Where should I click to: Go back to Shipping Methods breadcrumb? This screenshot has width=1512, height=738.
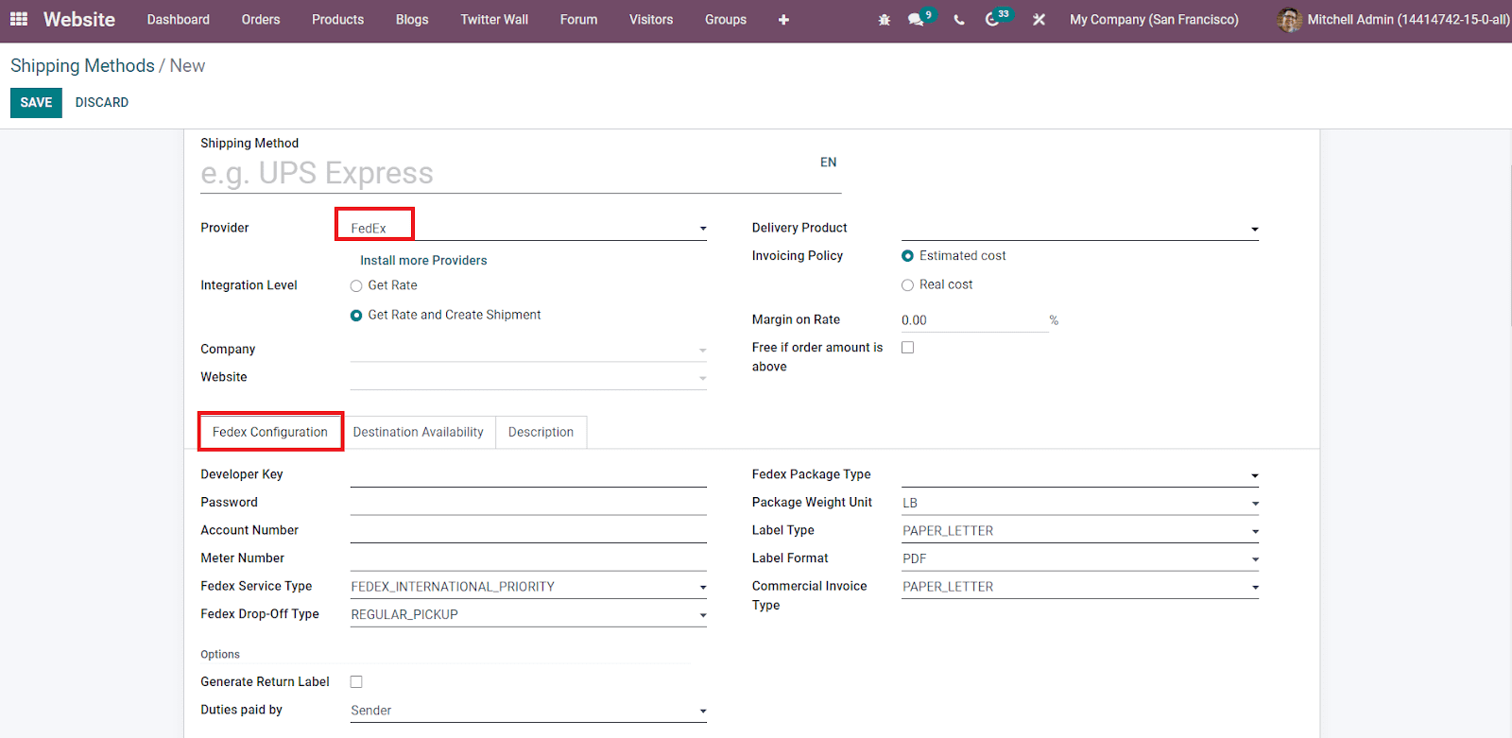(82, 66)
